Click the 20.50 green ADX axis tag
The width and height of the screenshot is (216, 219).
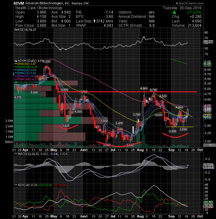[x=208, y=202]
